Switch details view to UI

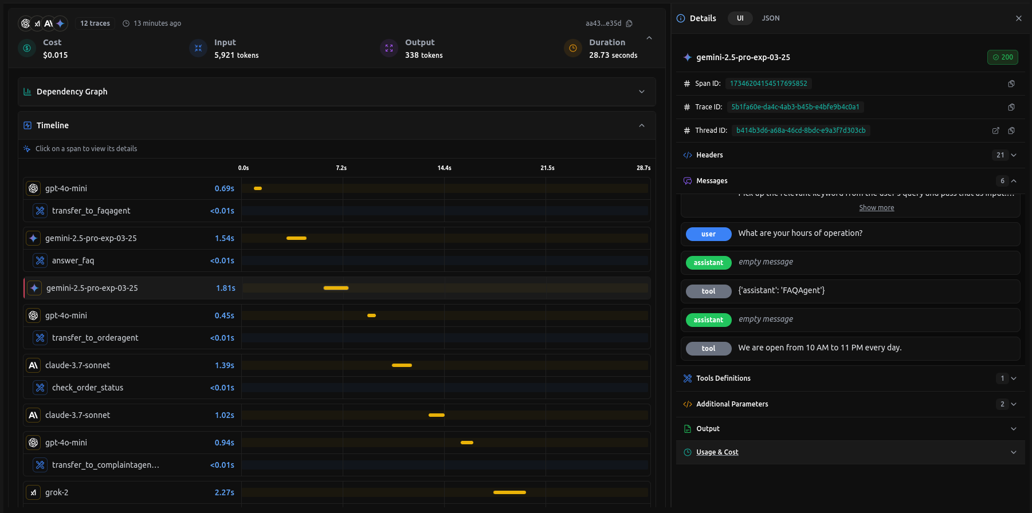[x=740, y=18]
